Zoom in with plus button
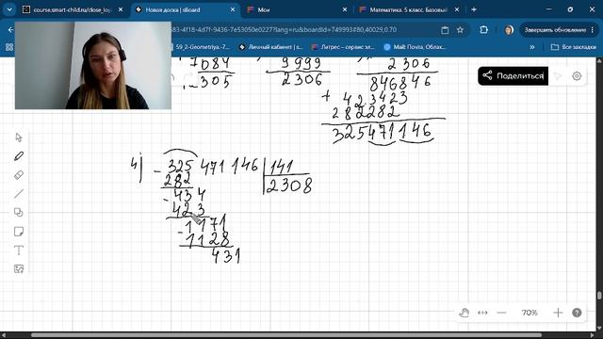The height and width of the screenshot is (339, 603). point(558,313)
